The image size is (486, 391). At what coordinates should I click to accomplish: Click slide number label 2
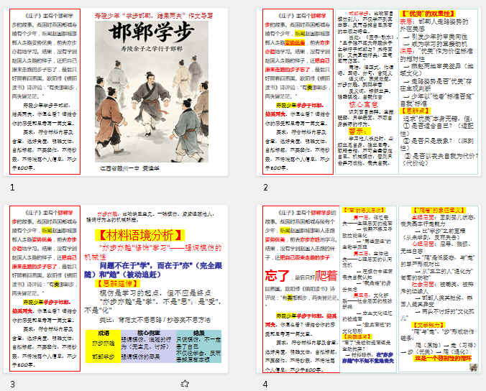(x=265, y=188)
